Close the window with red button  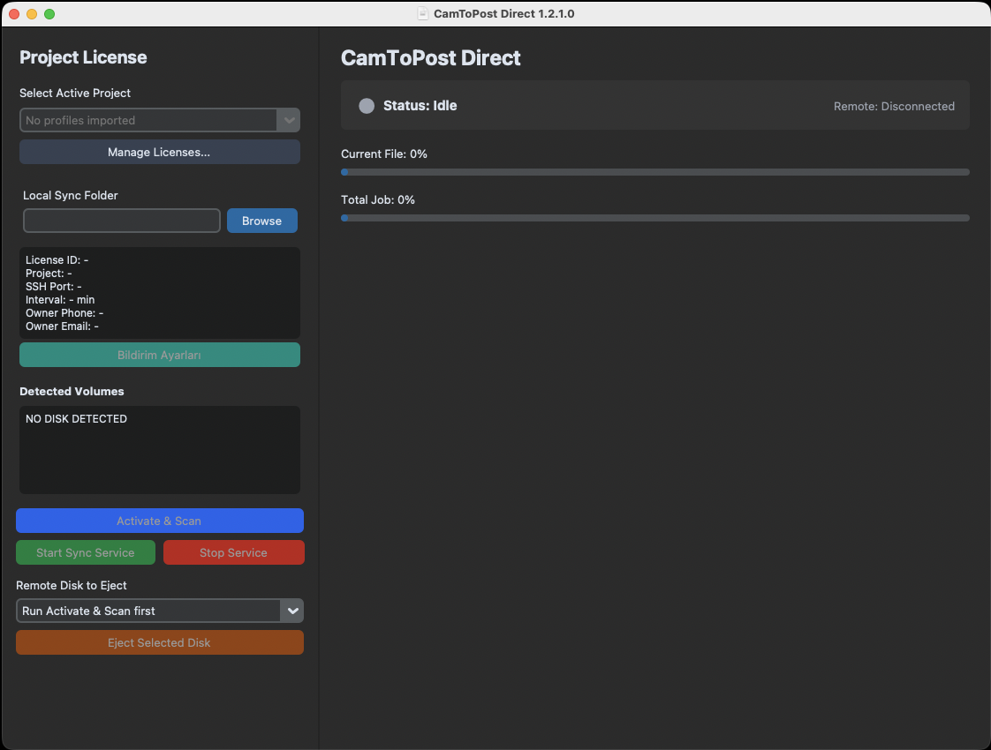pos(14,14)
